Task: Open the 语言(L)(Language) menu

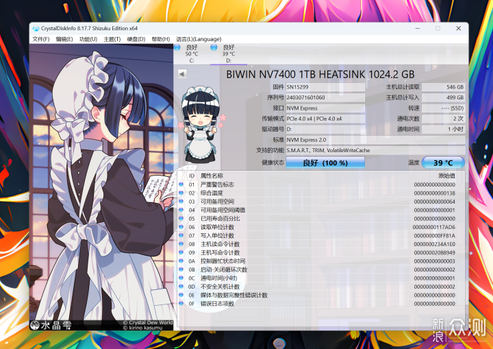Action: 199,39
